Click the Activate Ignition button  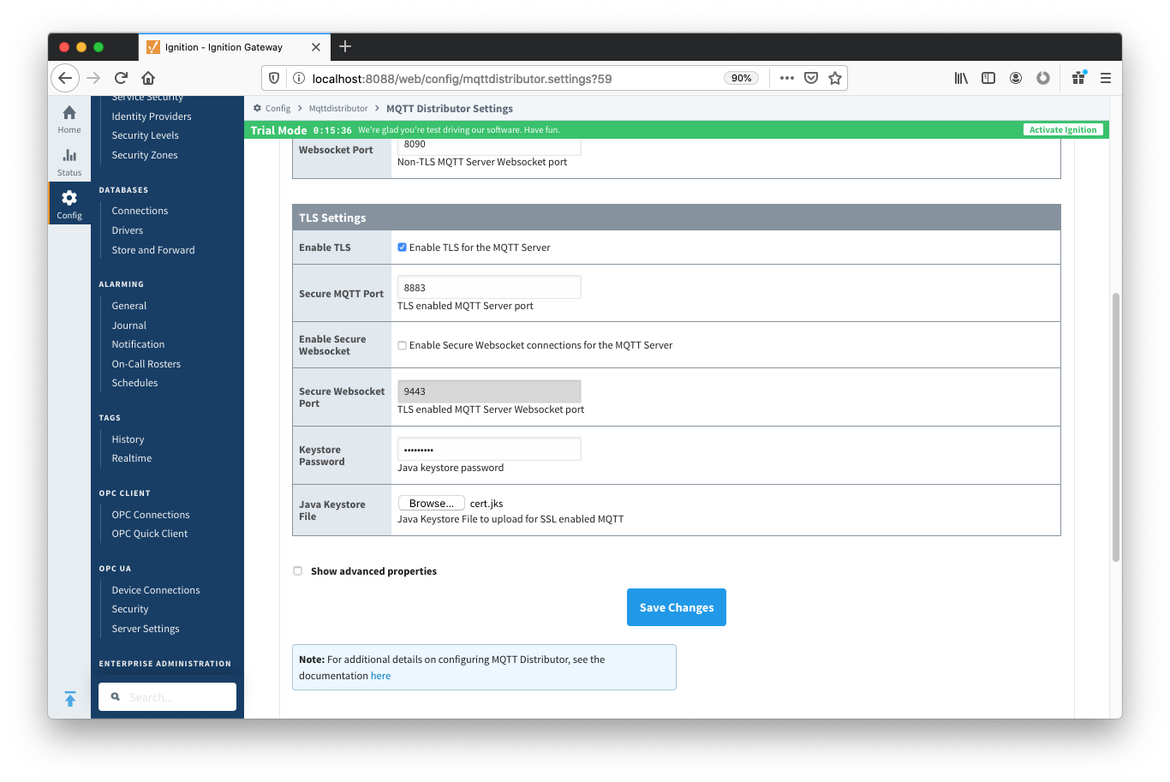coord(1063,130)
